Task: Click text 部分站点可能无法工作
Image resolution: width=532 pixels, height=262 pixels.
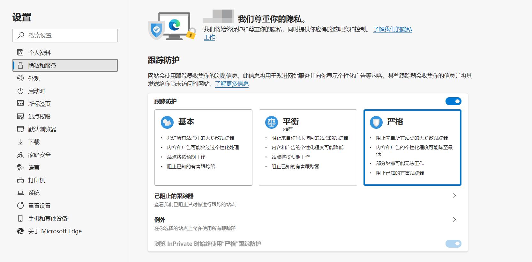Action: (x=400, y=163)
